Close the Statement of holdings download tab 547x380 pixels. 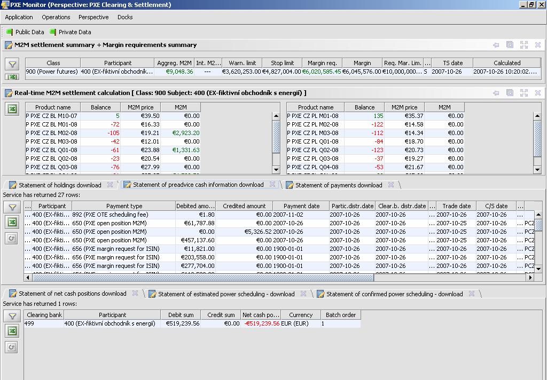coord(110,185)
